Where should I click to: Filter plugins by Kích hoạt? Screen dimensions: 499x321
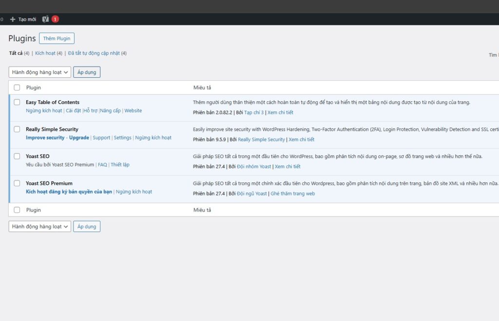45,53
